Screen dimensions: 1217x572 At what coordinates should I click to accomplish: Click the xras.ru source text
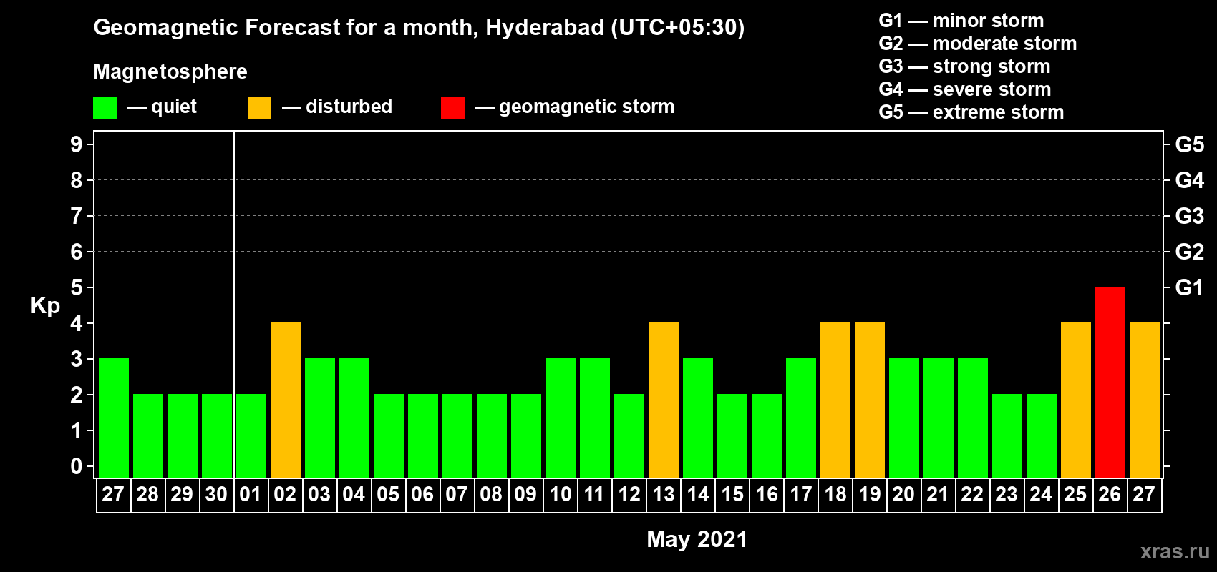(x=1175, y=551)
